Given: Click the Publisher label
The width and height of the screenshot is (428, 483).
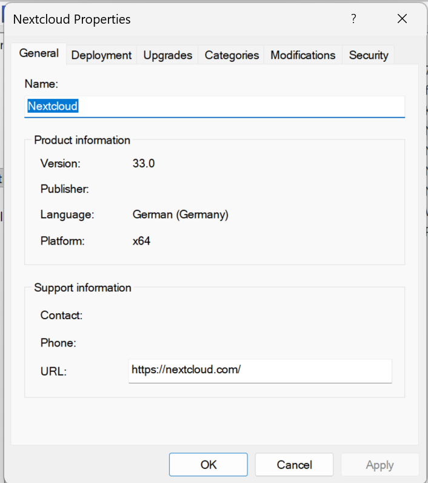Looking at the screenshot, I should pyautogui.click(x=65, y=189).
